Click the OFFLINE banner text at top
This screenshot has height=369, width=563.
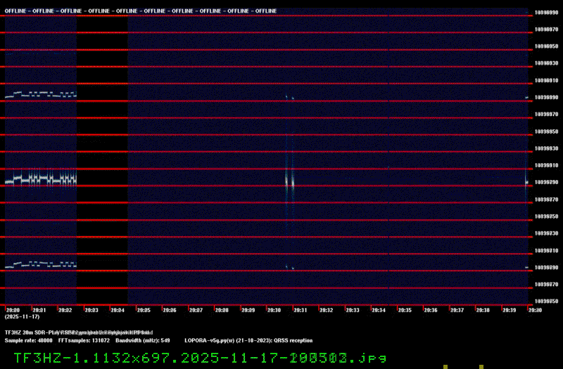[141, 11]
